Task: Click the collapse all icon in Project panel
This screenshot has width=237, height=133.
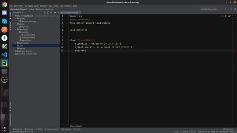Action: (x=51, y=13)
